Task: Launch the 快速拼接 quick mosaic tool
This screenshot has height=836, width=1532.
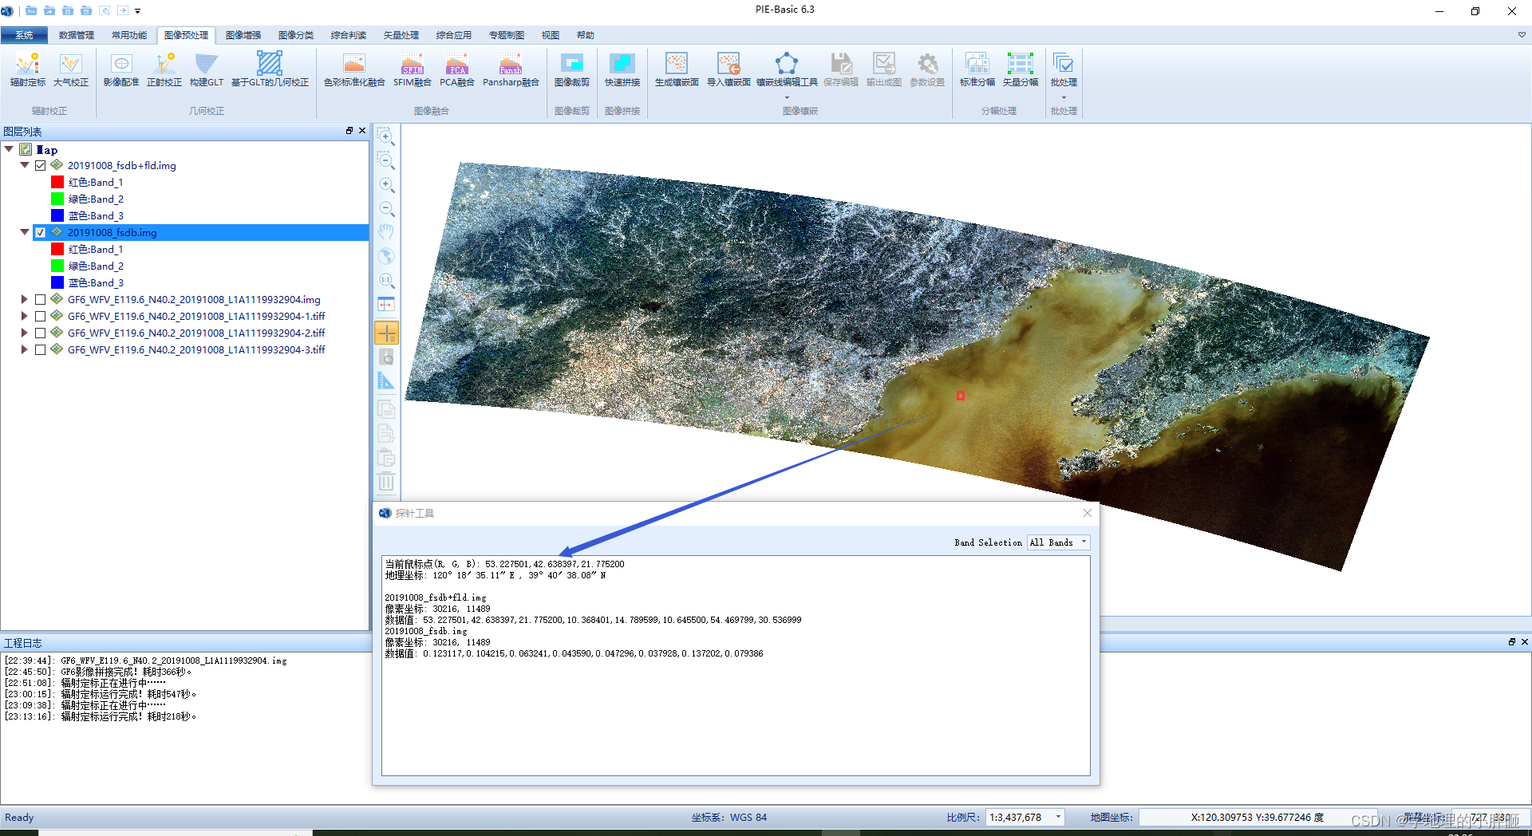Action: click(622, 69)
